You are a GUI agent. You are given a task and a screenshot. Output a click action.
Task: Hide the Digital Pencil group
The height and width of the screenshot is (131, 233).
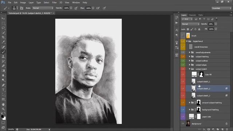click(183, 41)
